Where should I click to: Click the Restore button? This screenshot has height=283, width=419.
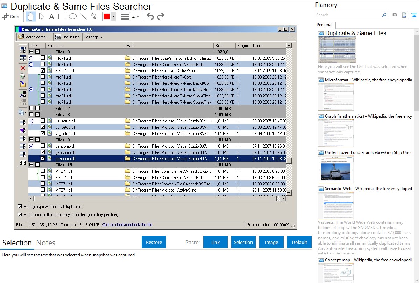[x=154, y=242]
